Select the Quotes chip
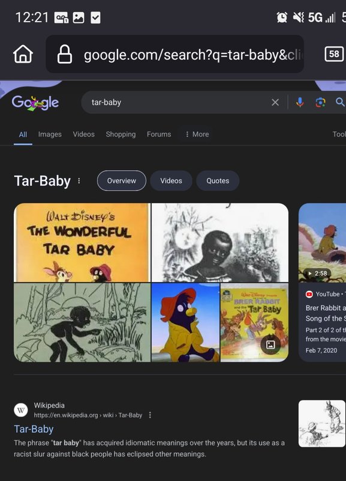 218,181
